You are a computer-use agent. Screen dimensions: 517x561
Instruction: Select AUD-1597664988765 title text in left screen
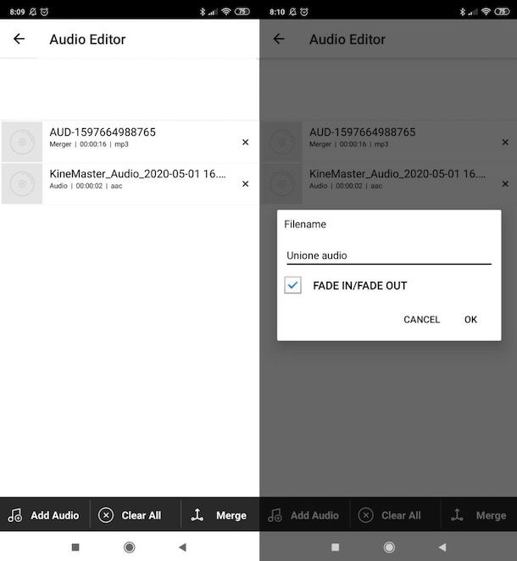103,132
